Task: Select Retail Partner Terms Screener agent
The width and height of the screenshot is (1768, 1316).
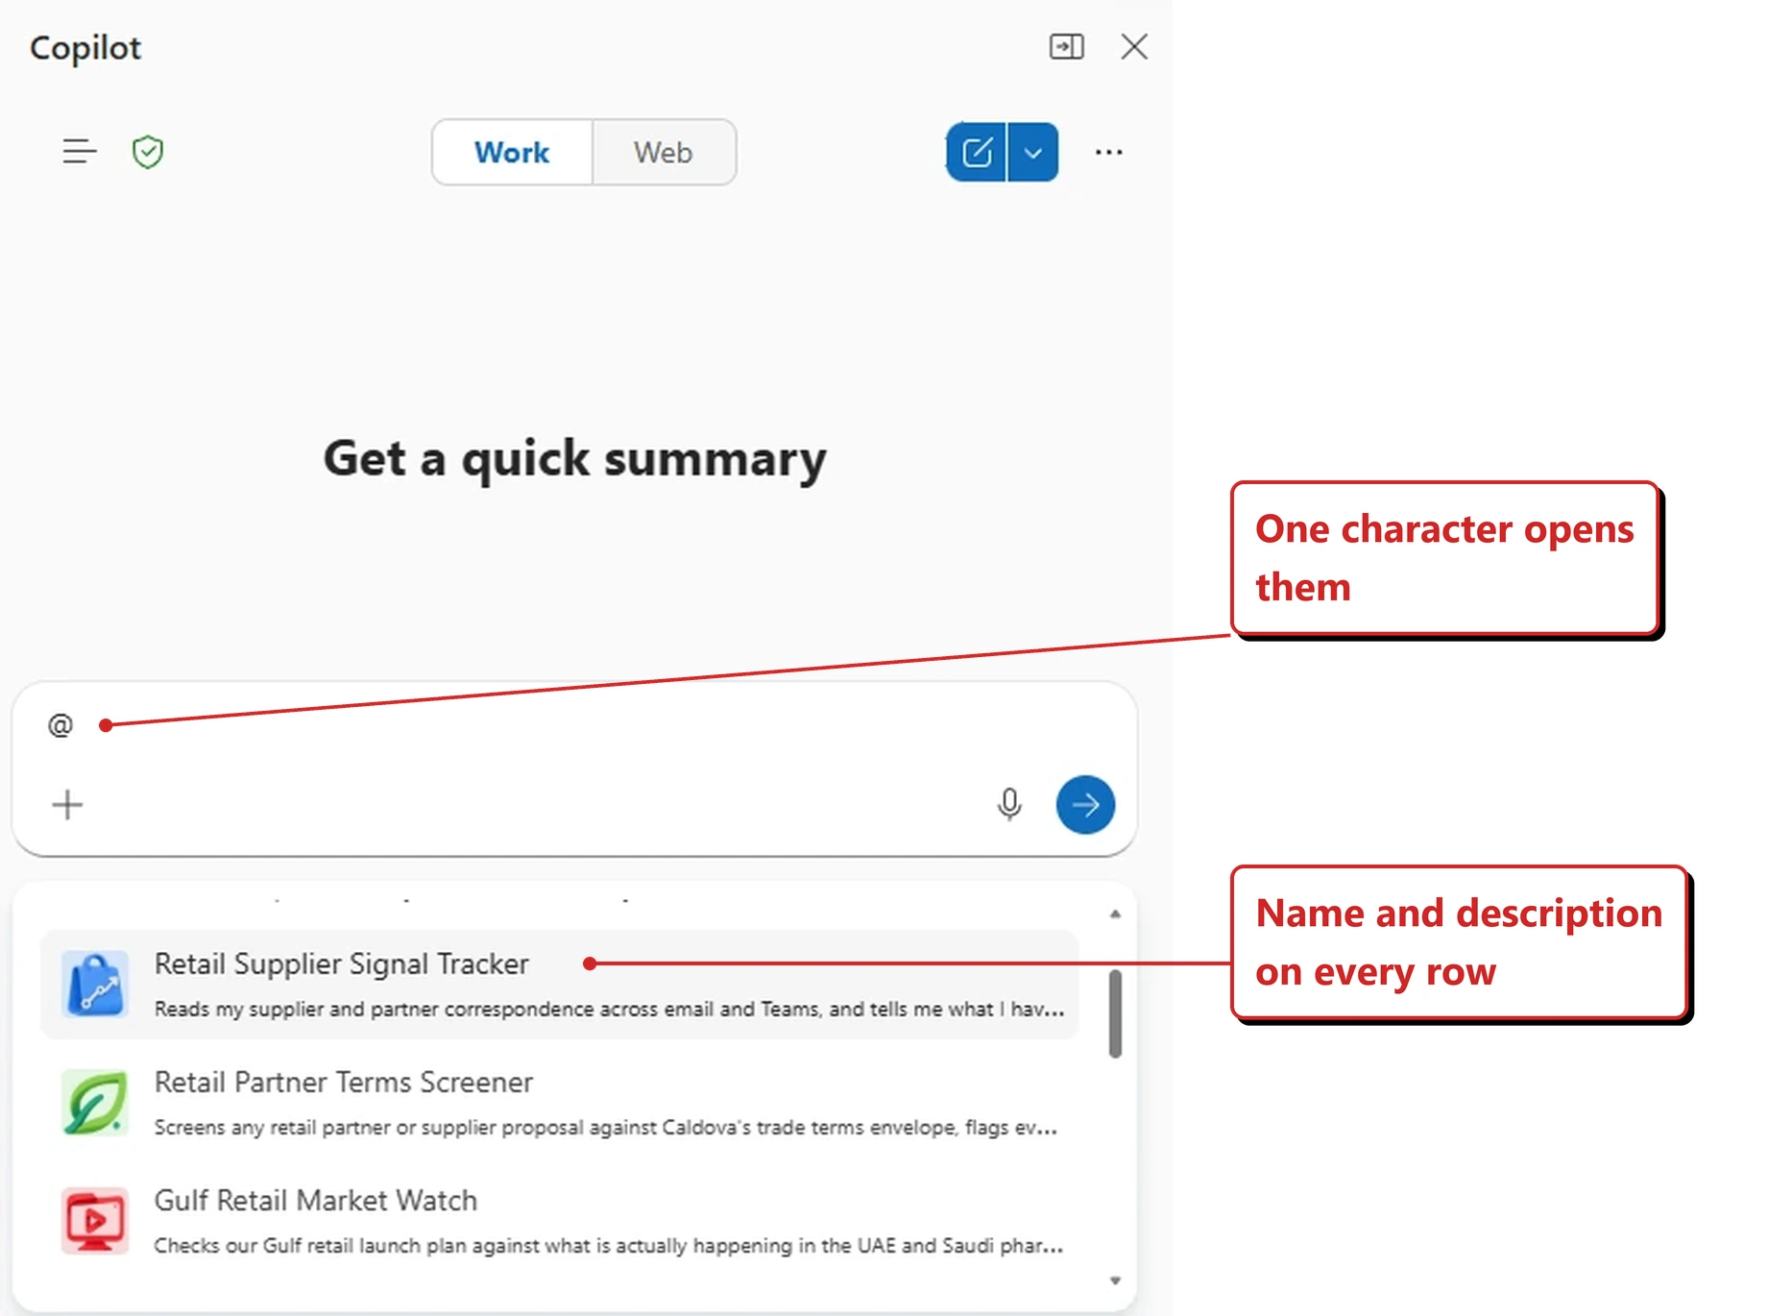Action: 560,1102
